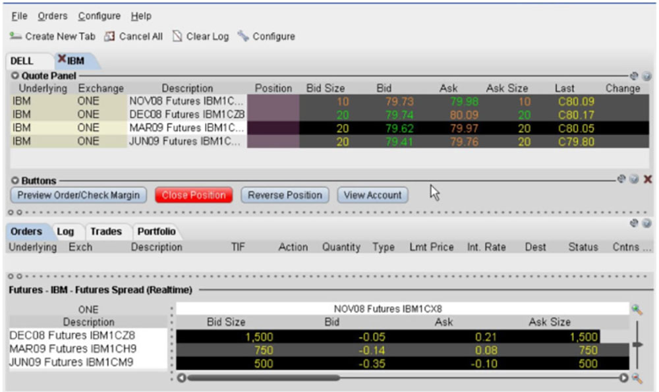Close the Buttons panel with red X
The image size is (659, 392).
pyautogui.click(x=648, y=179)
